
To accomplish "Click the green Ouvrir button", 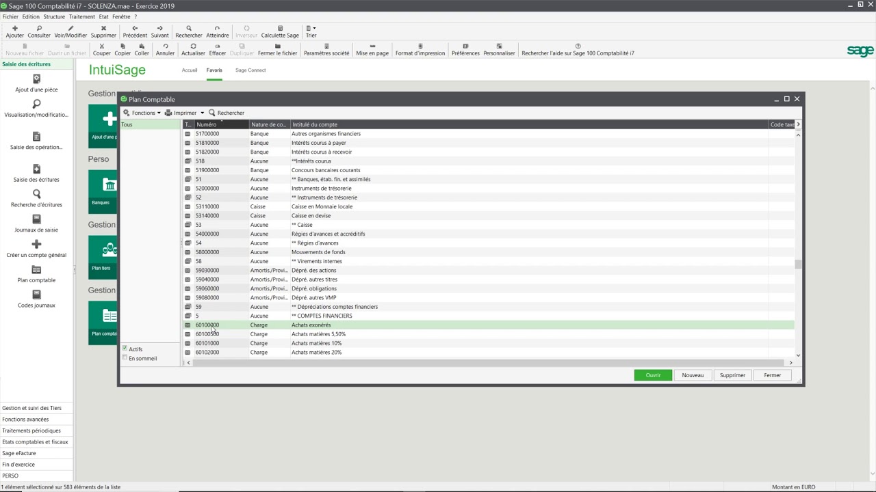I will pyautogui.click(x=653, y=375).
